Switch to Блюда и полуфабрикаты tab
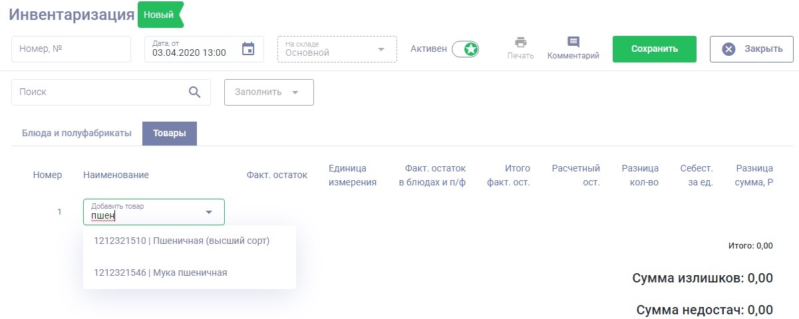 pos(77,133)
